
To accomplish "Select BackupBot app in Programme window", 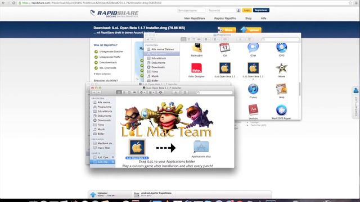I will 196,48.
